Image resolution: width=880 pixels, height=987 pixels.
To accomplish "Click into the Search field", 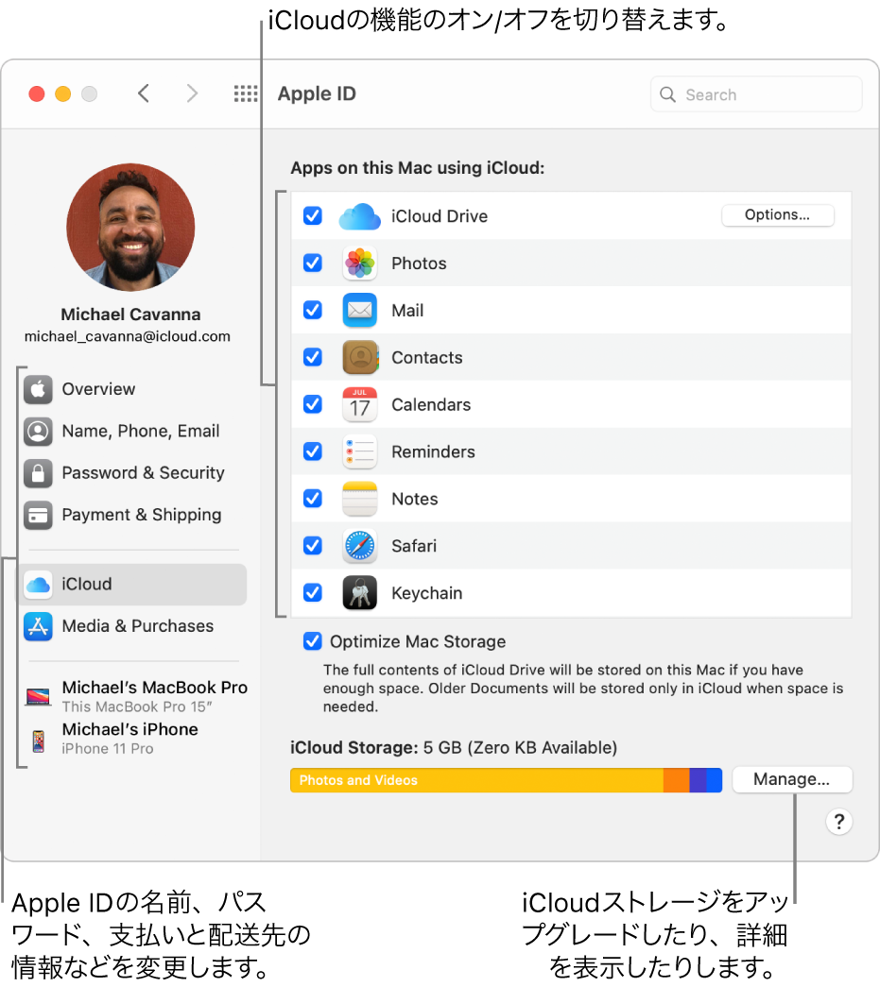I will (756, 95).
